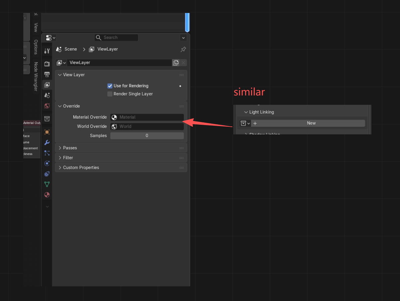This screenshot has height=301, width=400.
Task: Collapse the View Layer panel
Action: (60, 75)
